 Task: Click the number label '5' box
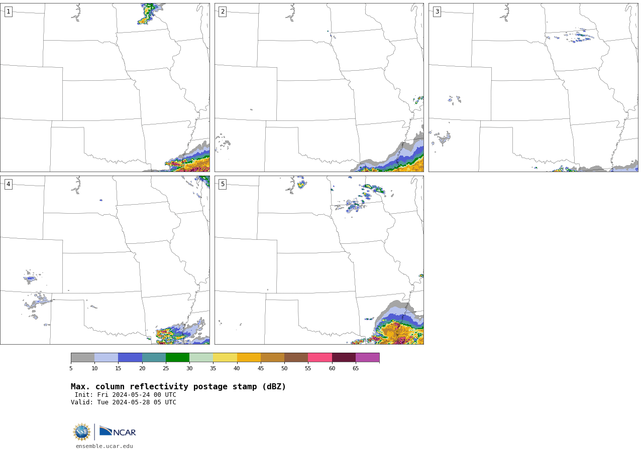pyautogui.click(x=223, y=184)
